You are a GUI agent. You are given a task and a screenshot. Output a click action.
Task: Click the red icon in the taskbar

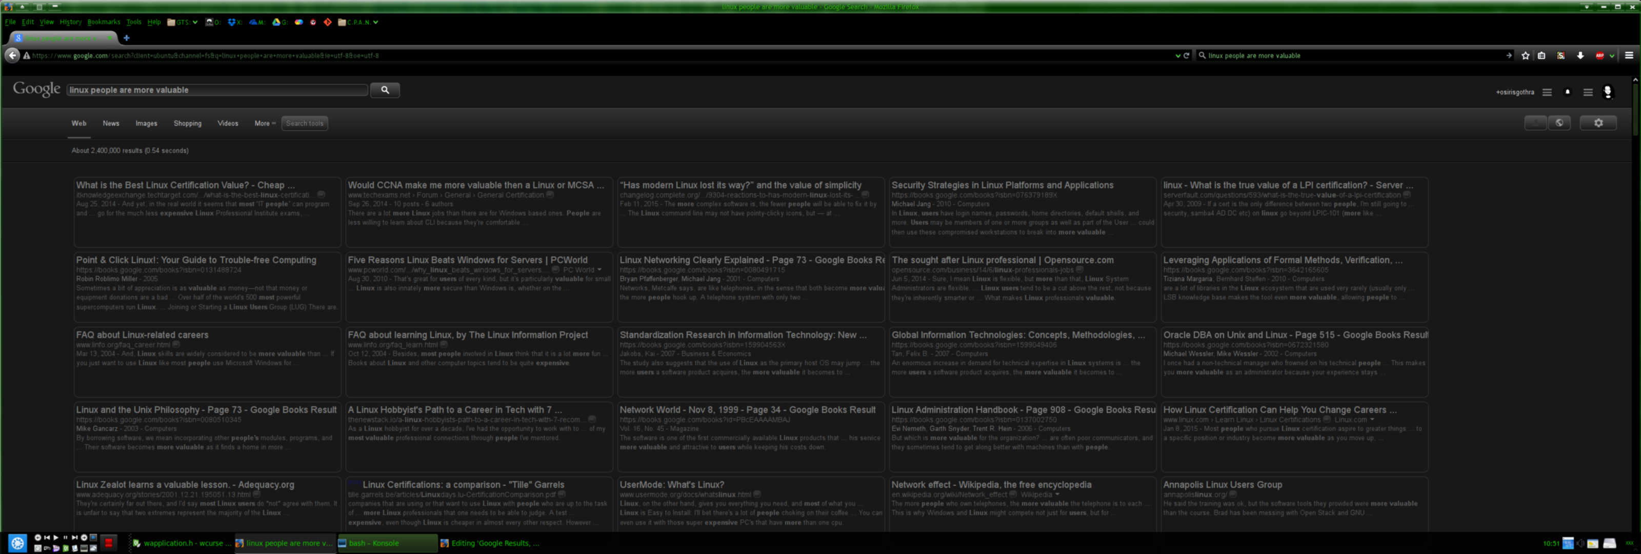(109, 543)
